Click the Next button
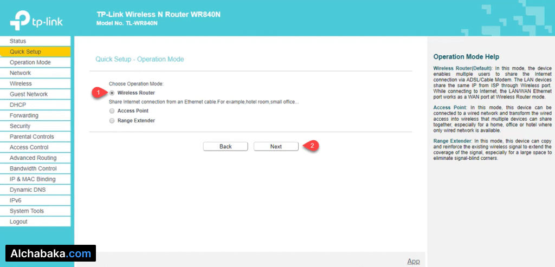The width and height of the screenshot is (555, 267). (x=276, y=146)
